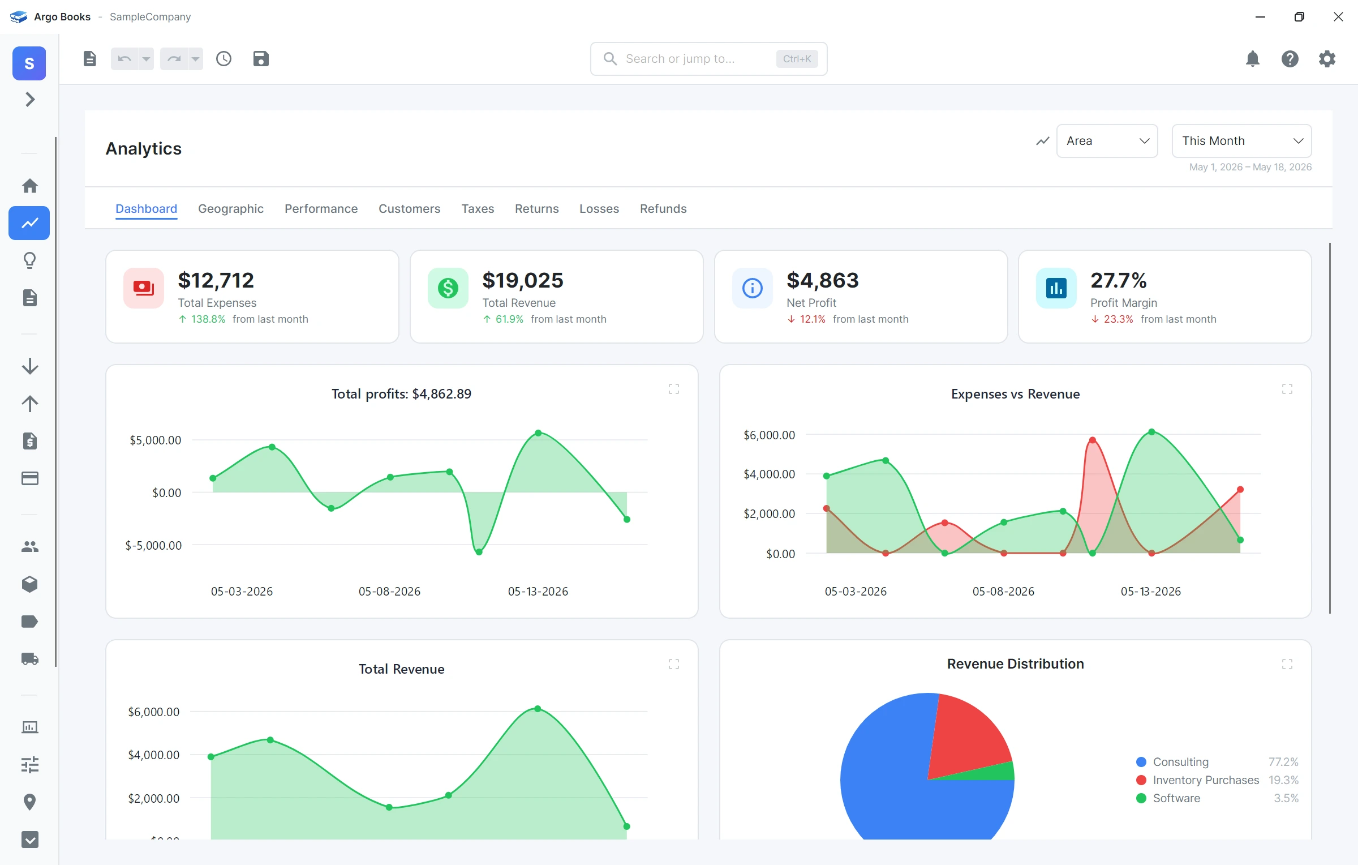This screenshot has width=1358, height=865.
Task: Expand the Revenue Distribution chart fullscreen
Action: (x=1287, y=664)
